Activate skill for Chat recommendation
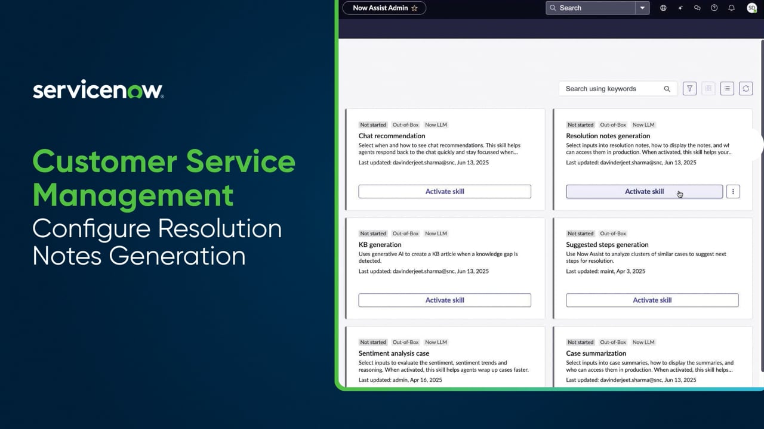Viewport: 764px width, 429px height. 445,191
